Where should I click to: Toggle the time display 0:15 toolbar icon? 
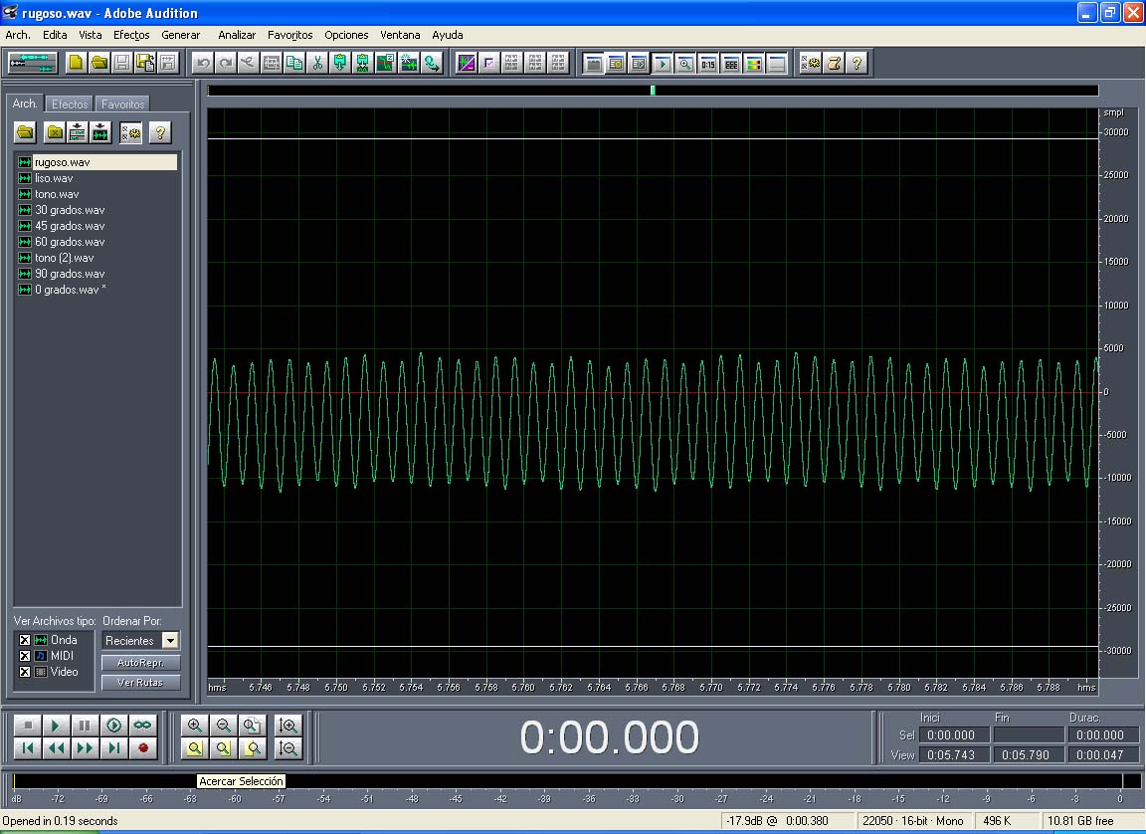point(707,64)
